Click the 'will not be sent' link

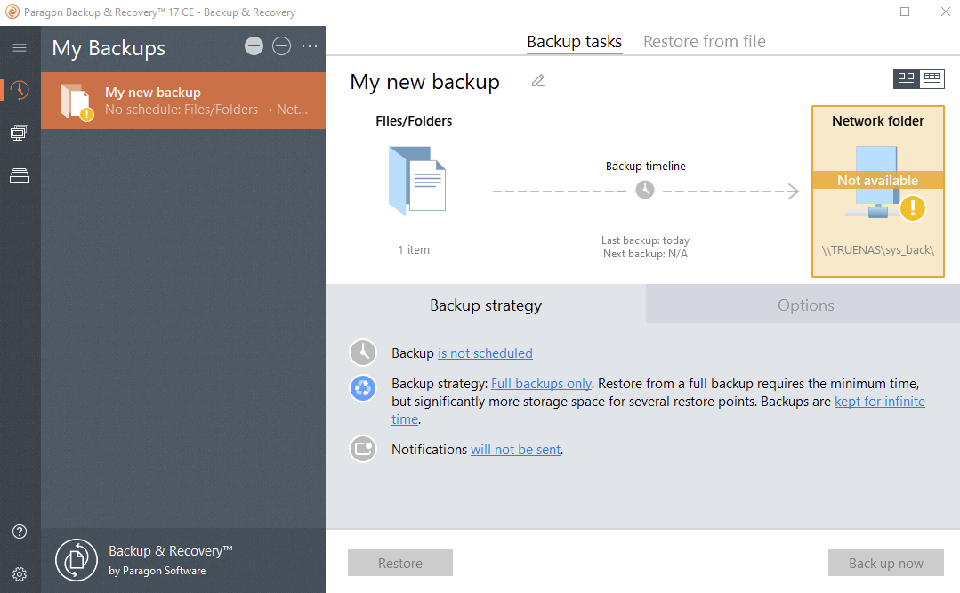[x=515, y=450]
